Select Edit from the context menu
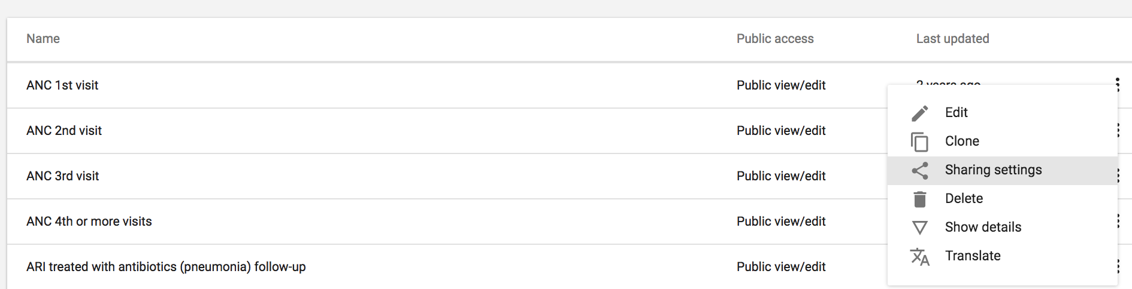This screenshot has height=289, width=1132. click(957, 113)
